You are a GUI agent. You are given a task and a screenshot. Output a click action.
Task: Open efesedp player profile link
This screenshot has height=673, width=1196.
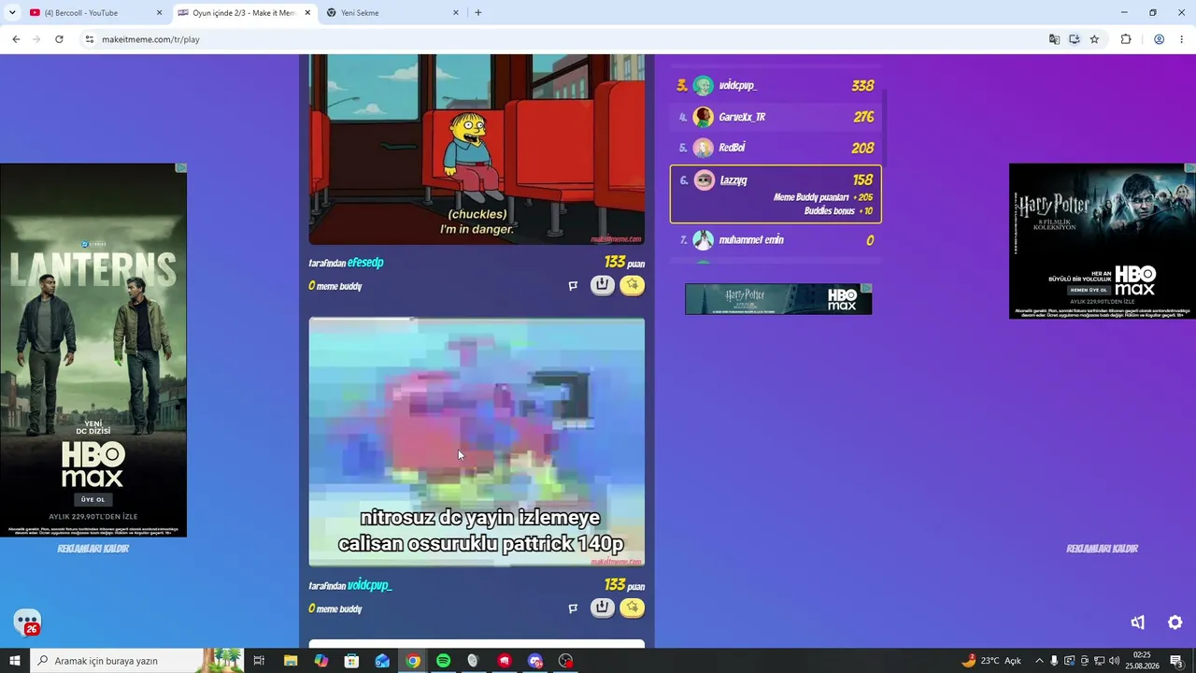[x=365, y=263]
